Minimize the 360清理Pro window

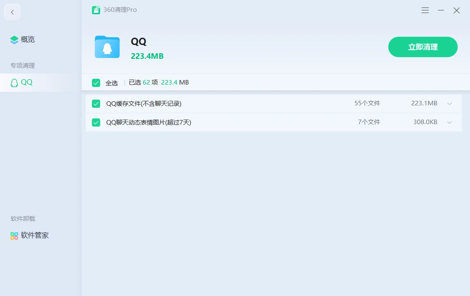441,11
